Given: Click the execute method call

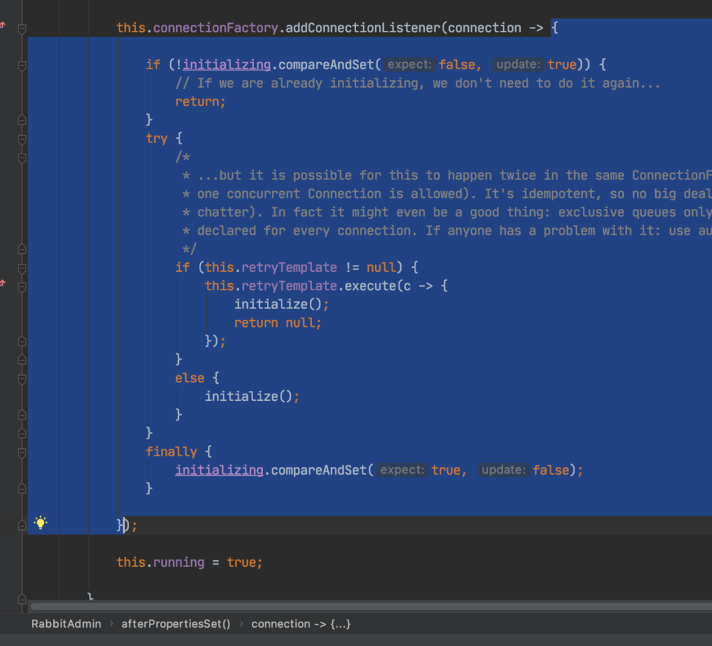Looking at the screenshot, I should [370, 286].
